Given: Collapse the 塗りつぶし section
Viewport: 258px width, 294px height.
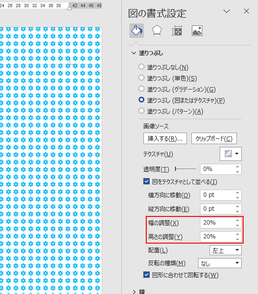Looking at the screenshot, I should [x=134, y=53].
